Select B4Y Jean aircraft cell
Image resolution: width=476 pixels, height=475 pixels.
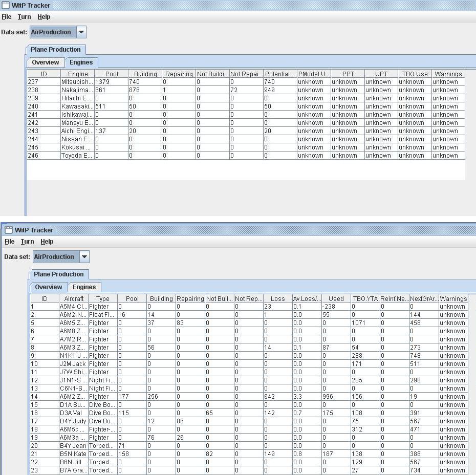(74, 446)
